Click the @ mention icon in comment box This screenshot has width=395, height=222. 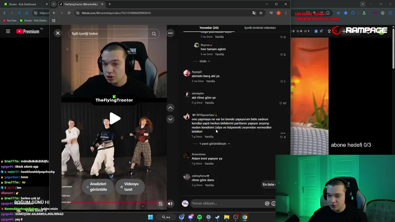click(x=267, y=203)
